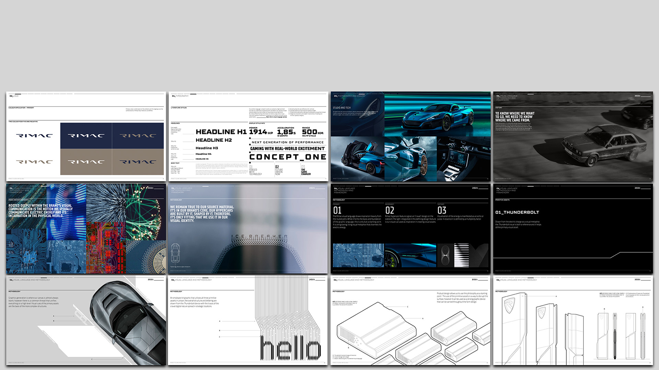Screen dimensions: 659x370
Task: Click the 'HEADLINE H1' sample text
Action: click(221, 132)
